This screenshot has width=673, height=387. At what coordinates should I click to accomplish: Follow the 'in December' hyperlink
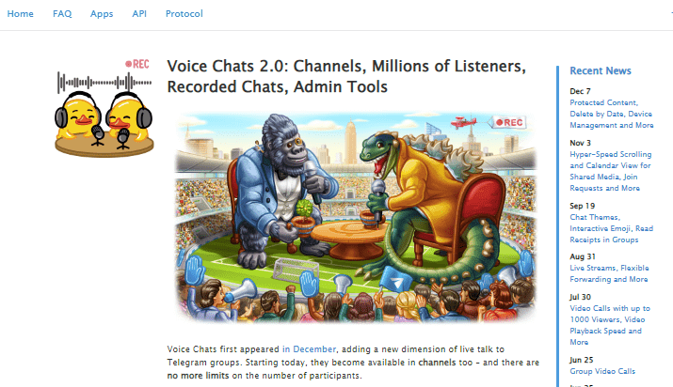click(x=309, y=349)
